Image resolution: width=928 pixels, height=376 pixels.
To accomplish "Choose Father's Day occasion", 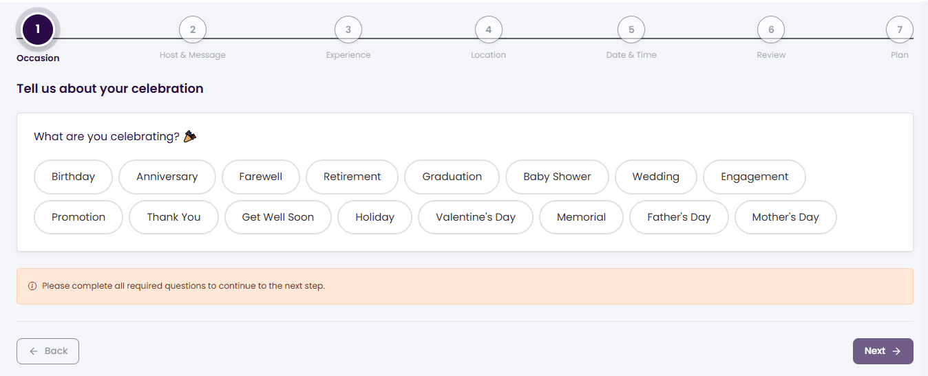I will (x=679, y=217).
